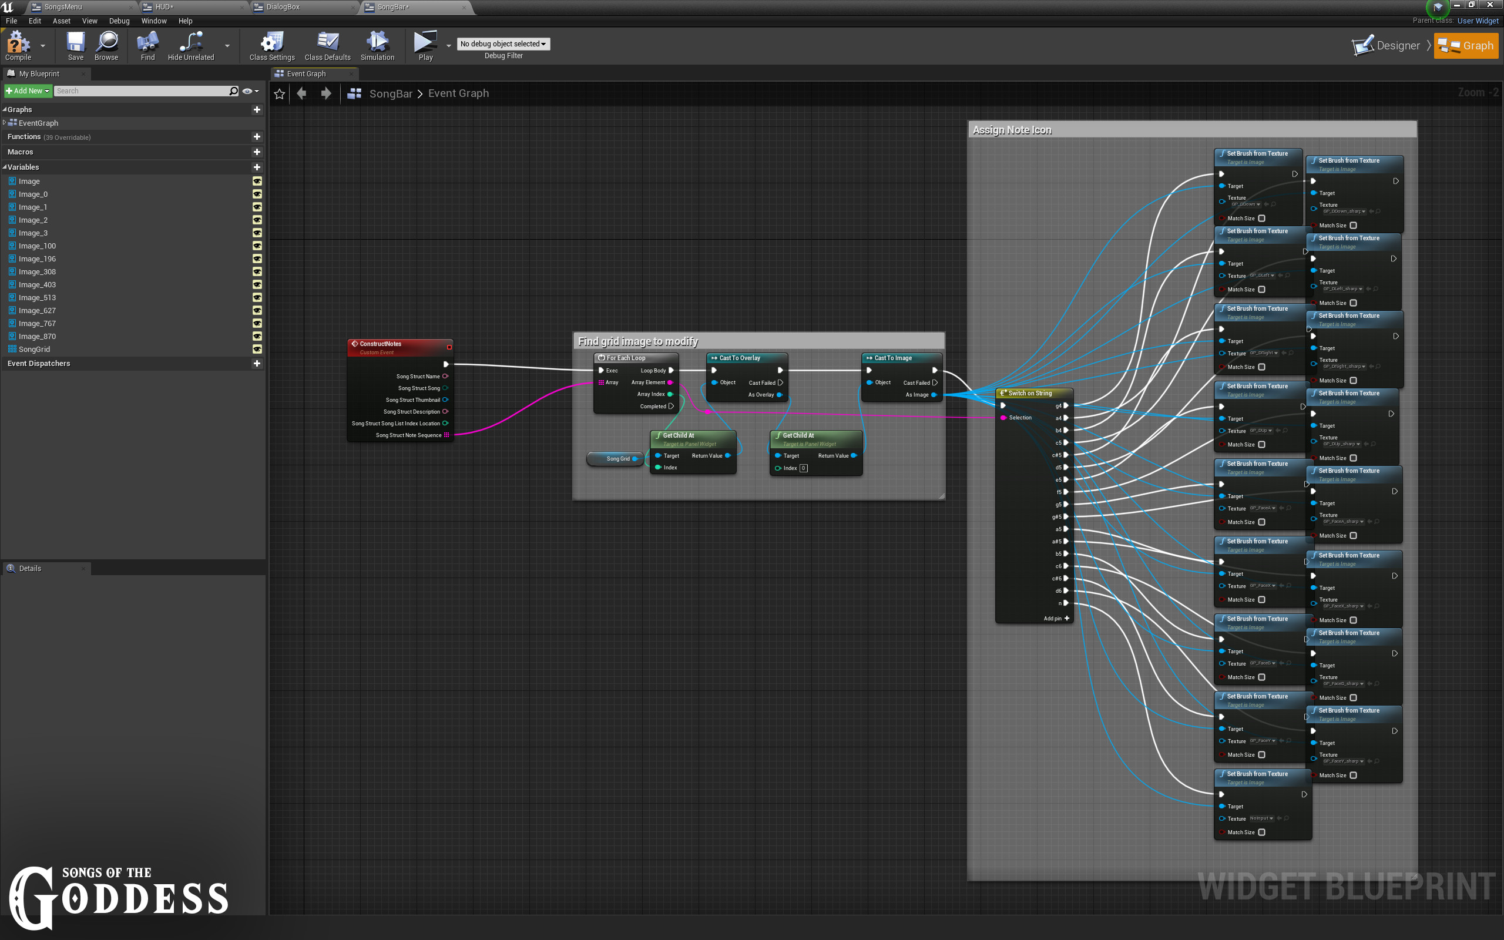
Task: Open Class Defaults from toolbar
Action: tap(327, 43)
